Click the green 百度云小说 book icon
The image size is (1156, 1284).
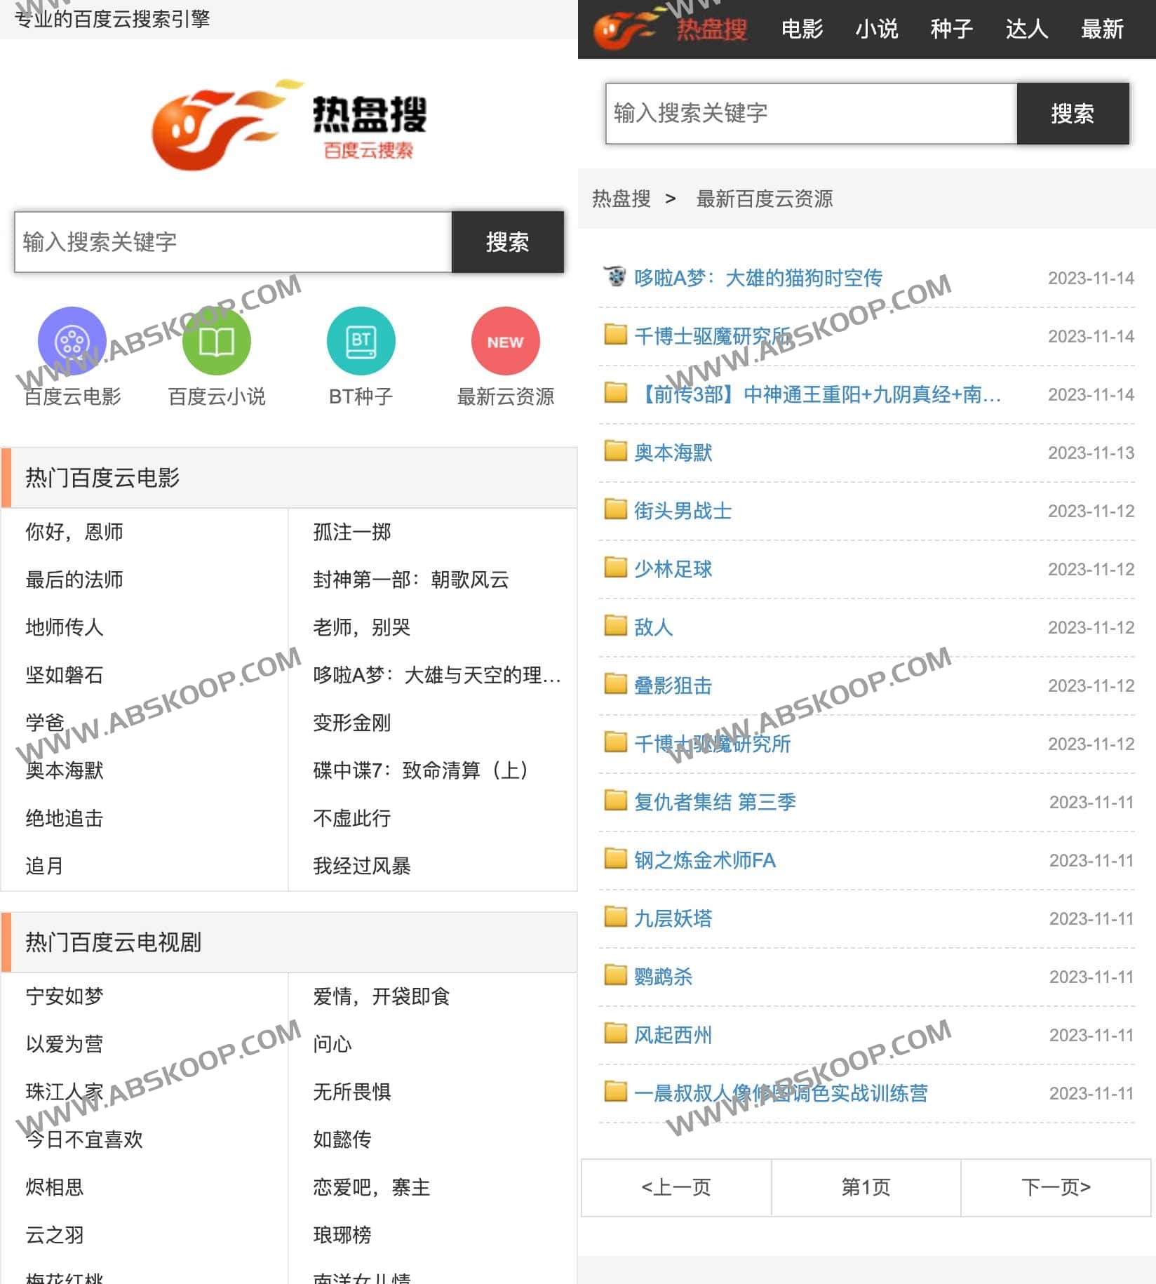[x=217, y=341]
